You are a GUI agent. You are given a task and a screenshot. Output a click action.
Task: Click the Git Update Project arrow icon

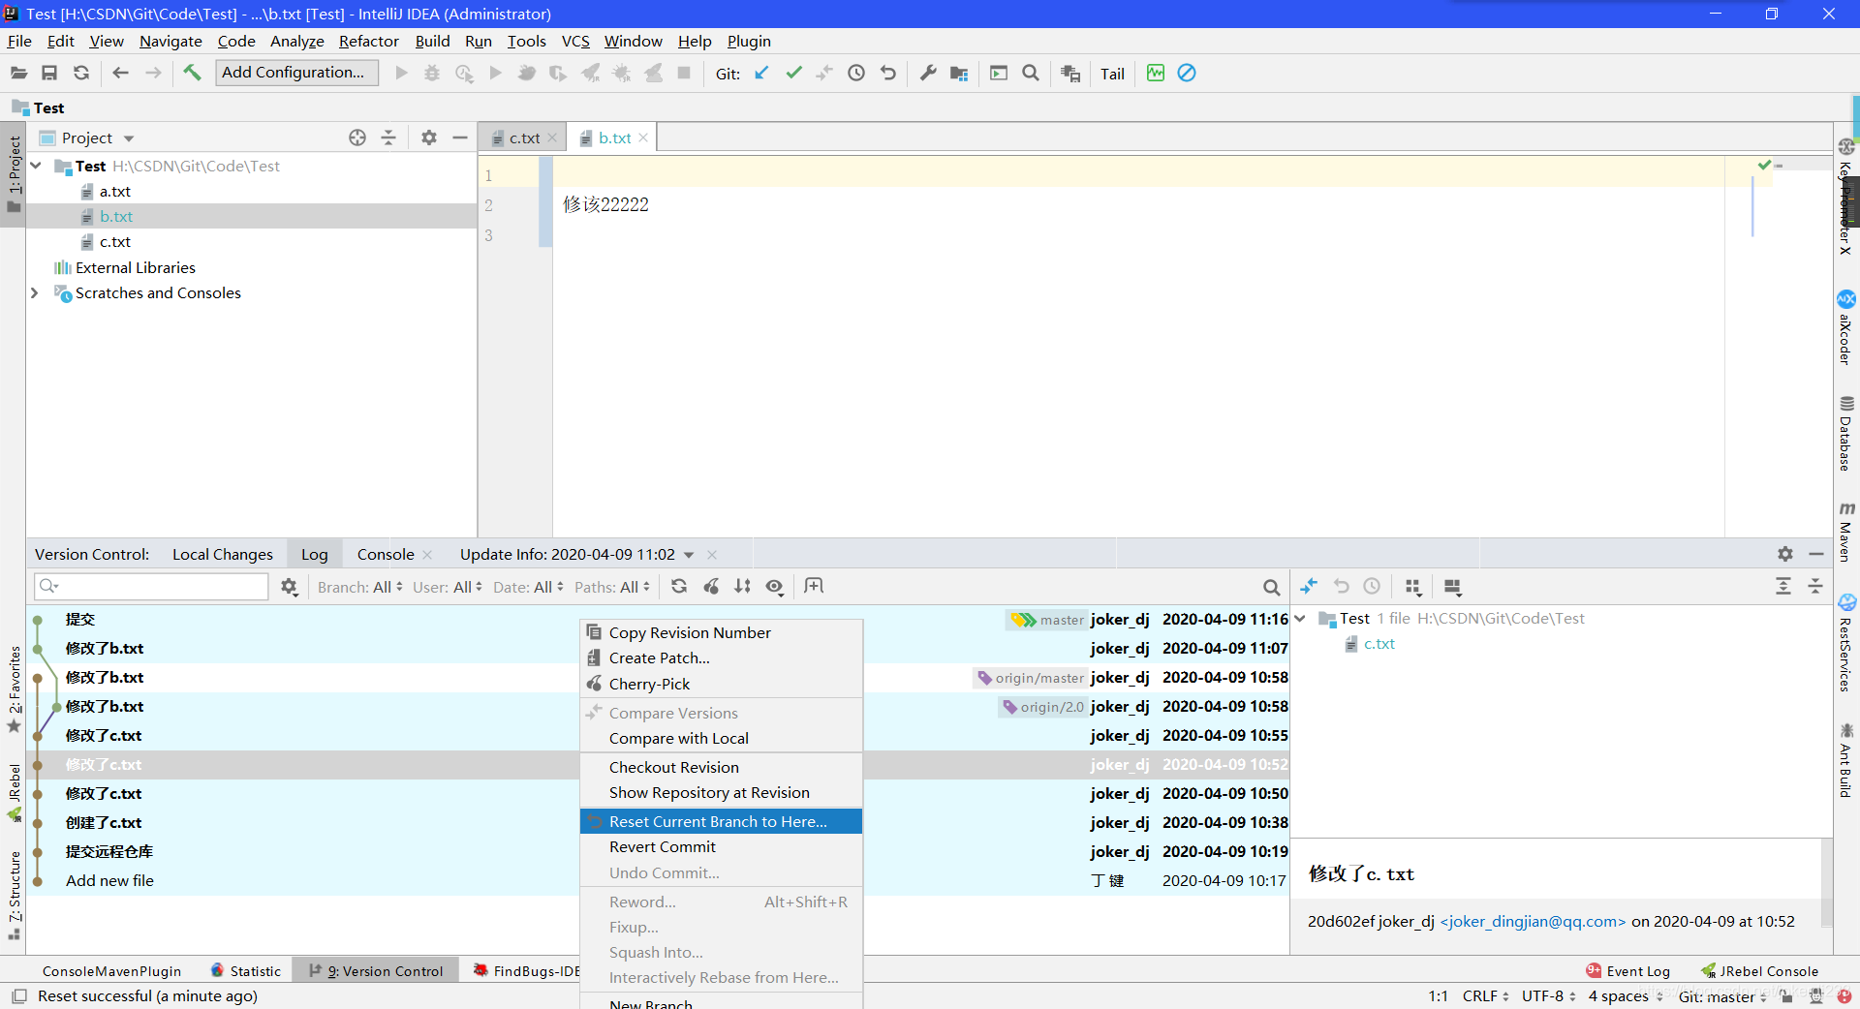[x=761, y=73]
